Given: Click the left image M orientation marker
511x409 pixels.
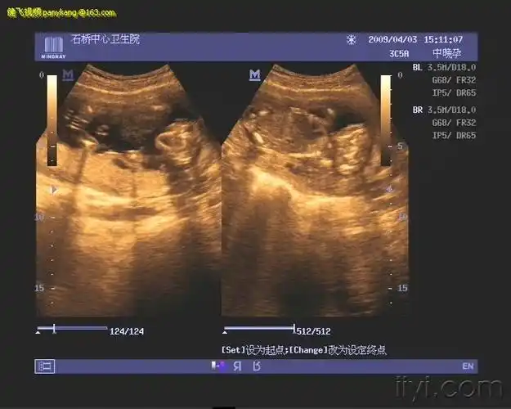Looking at the screenshot, I should (68, 75).
